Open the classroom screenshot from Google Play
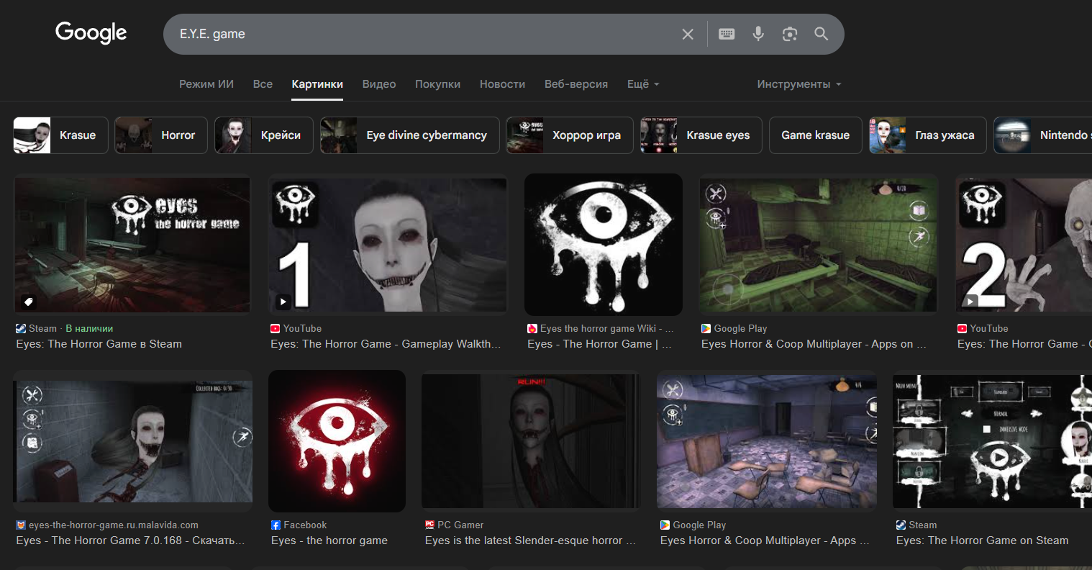 tap(767, 441)
